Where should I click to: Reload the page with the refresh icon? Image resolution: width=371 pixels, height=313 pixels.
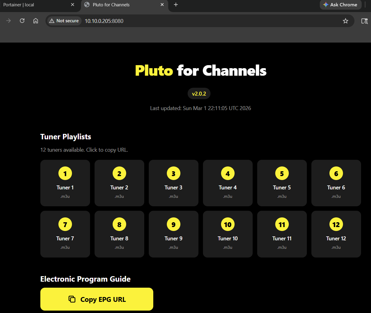tap(22, 21)
